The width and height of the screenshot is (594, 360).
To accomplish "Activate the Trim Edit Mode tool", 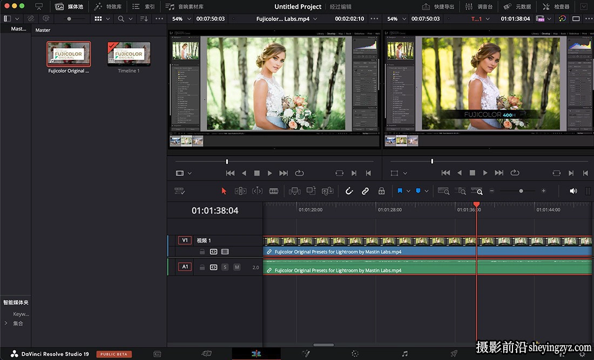I will coord(240,191).
